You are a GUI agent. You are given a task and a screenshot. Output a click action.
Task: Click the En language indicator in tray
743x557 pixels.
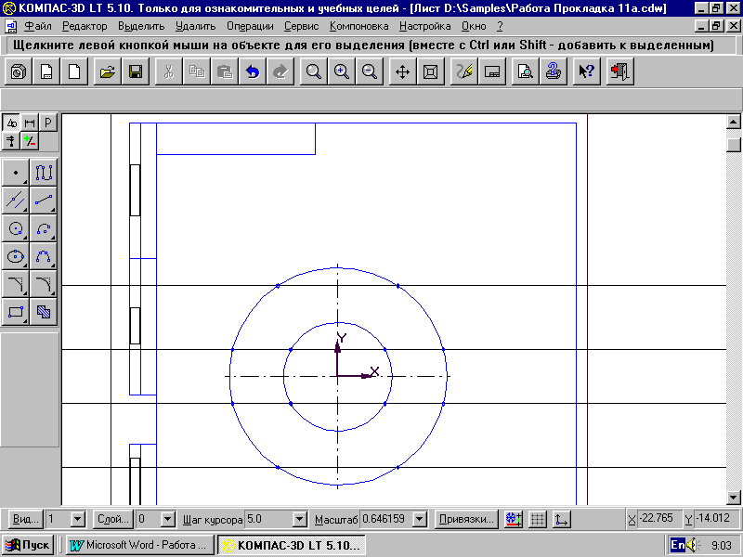pos(678,545)
